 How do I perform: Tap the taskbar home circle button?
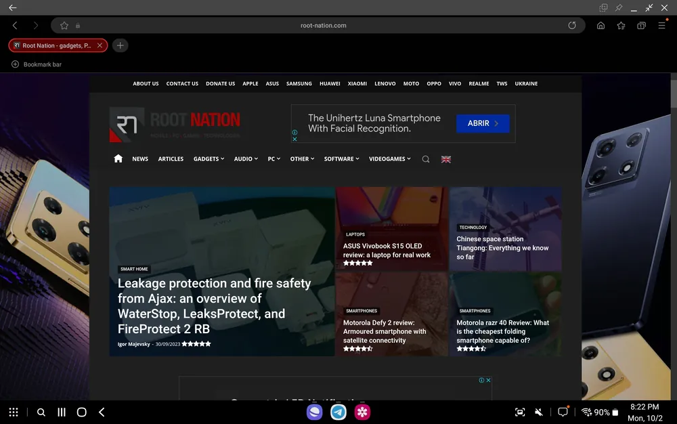82,412
